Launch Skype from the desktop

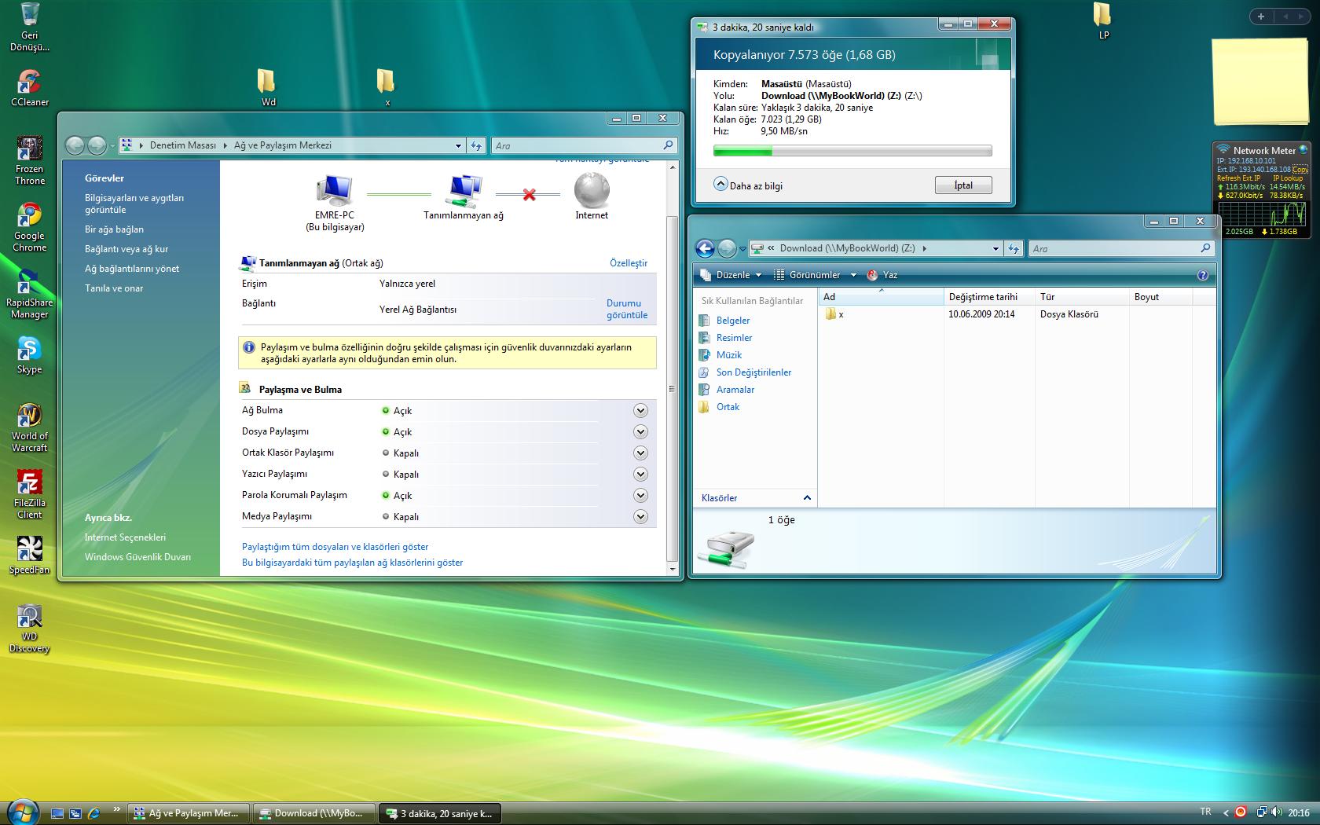(29, 355)
